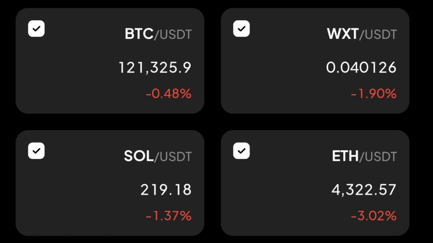Uncheck the BTC/USDT checkbox
The image size is (433, 243).
click(x=36, y=29)
